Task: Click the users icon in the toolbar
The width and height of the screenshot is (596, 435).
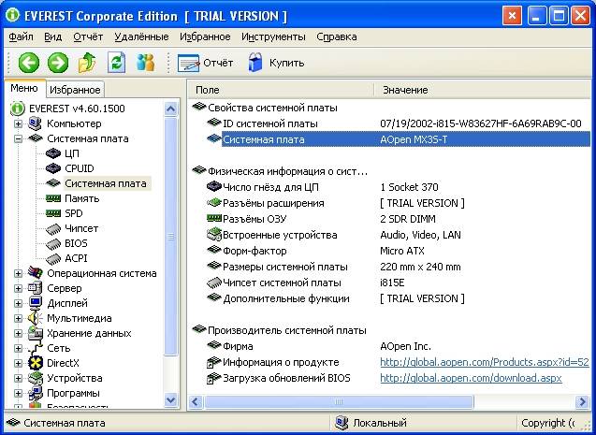Action: (x=145, y=63)
